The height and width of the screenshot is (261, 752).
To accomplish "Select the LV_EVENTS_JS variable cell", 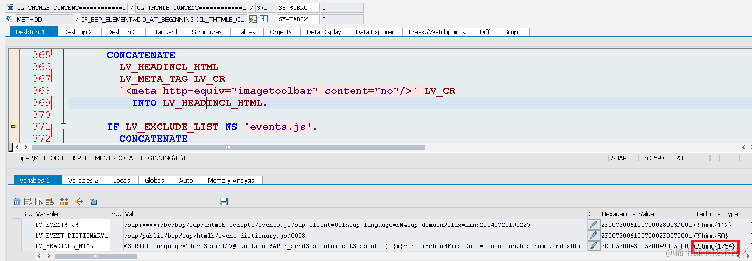I will click(x=72, y=225).
